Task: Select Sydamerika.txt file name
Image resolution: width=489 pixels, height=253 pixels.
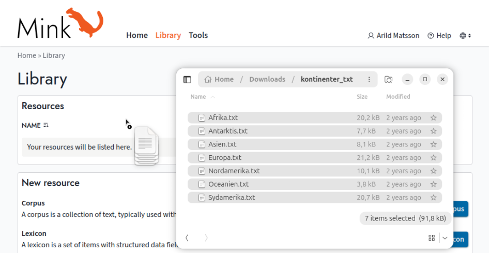Action: coord(232,198)
